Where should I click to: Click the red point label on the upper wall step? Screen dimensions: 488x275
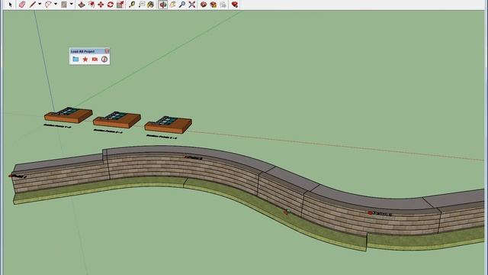[x=194, y=158]
